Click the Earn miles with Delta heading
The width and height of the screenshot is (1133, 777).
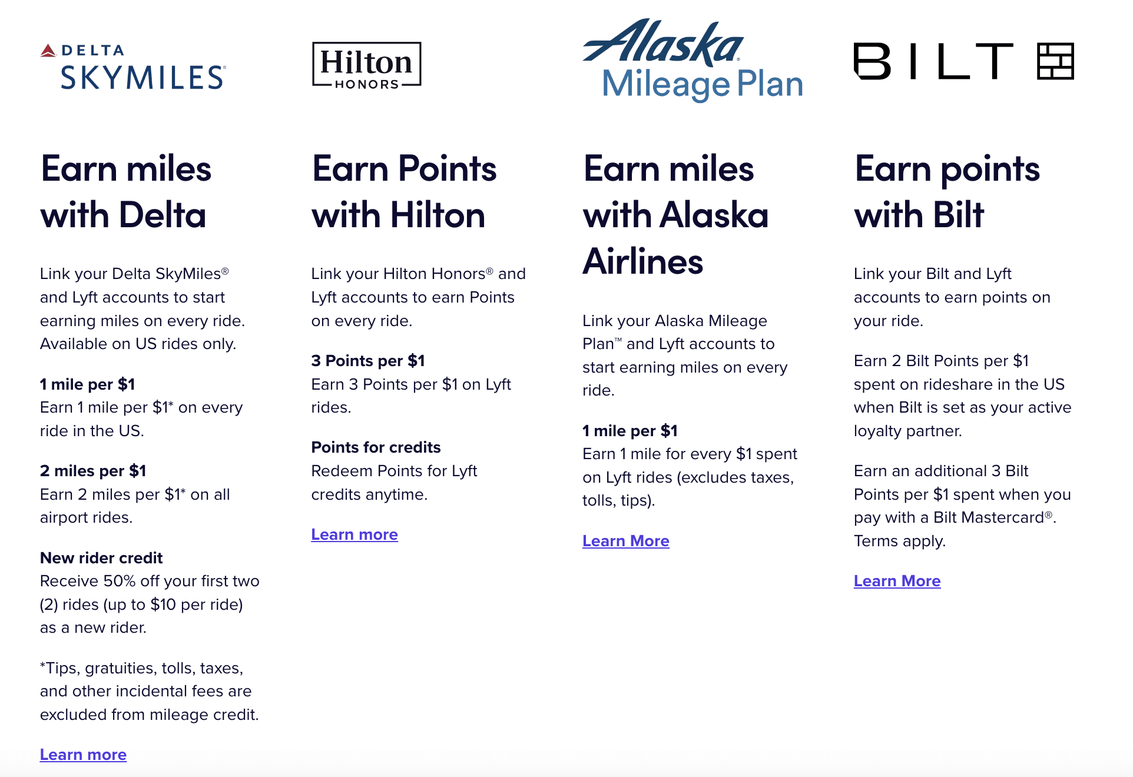point(125,191)
